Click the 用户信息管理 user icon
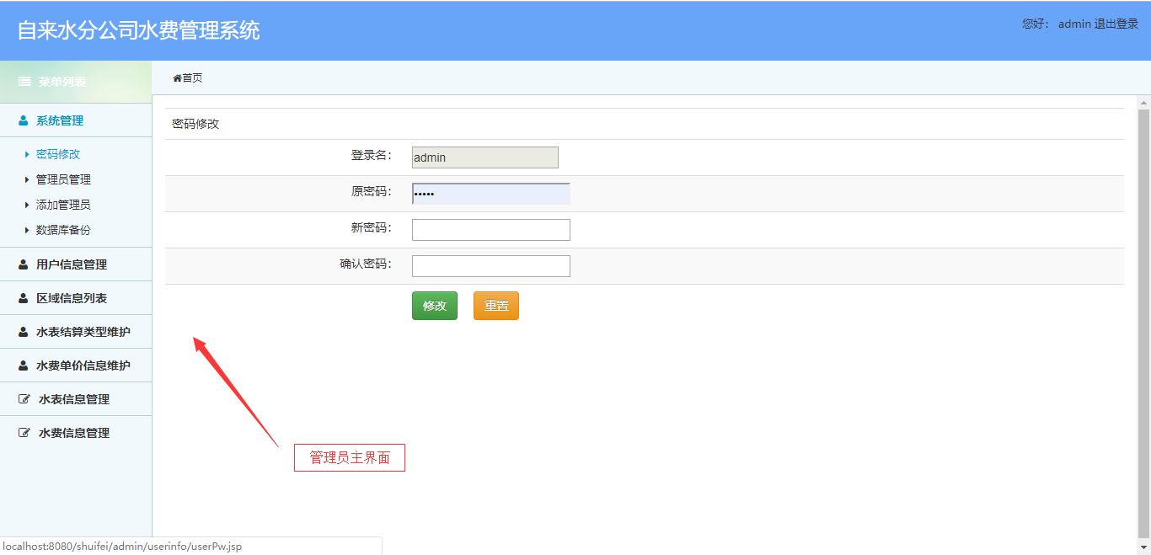1151x555 pixels. pyautogui.click(x=22, y=264)
